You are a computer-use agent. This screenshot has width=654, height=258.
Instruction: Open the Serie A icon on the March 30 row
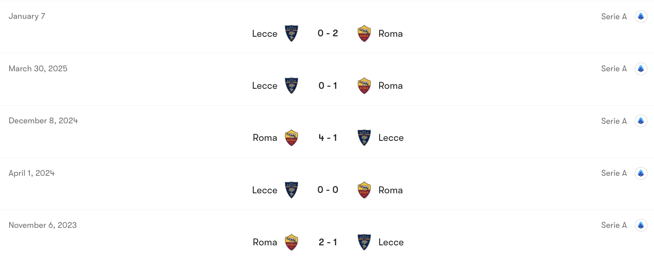pyautogui.click(x=641, y=69)
